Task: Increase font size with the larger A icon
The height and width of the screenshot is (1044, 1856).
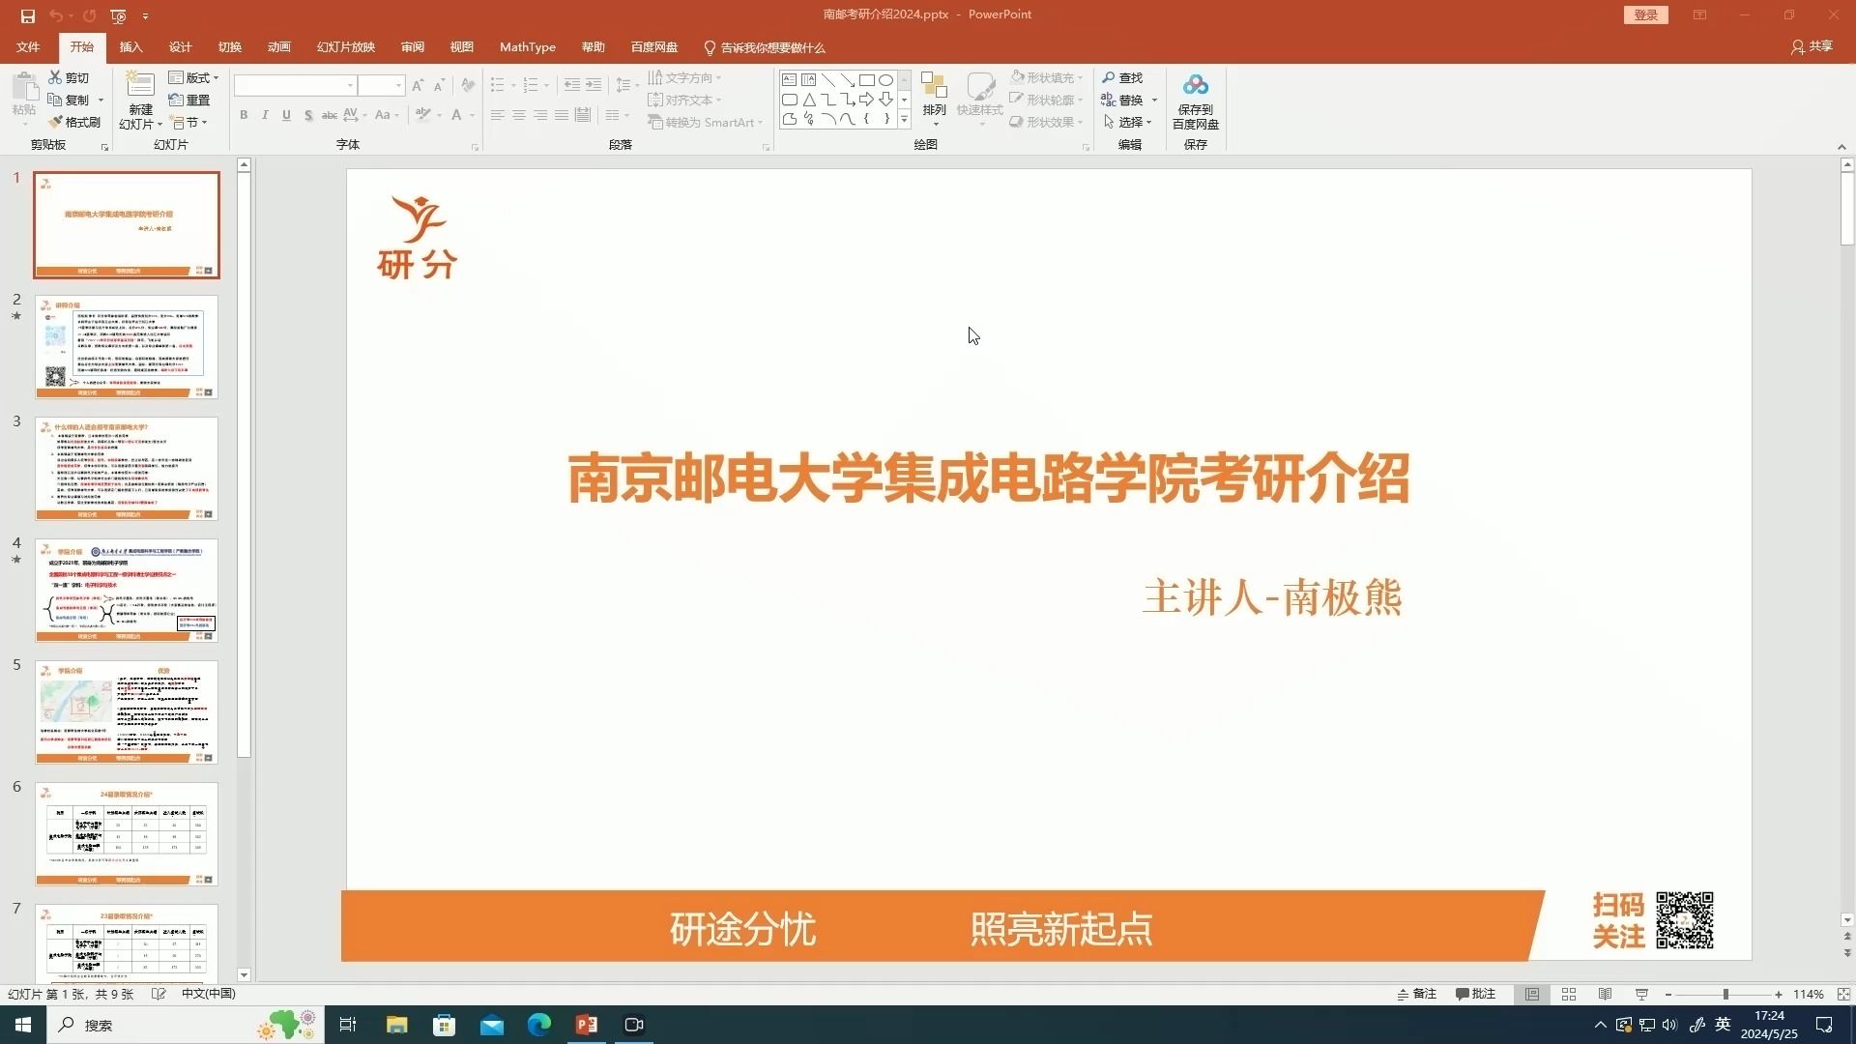Action: (x=418, y=85)
